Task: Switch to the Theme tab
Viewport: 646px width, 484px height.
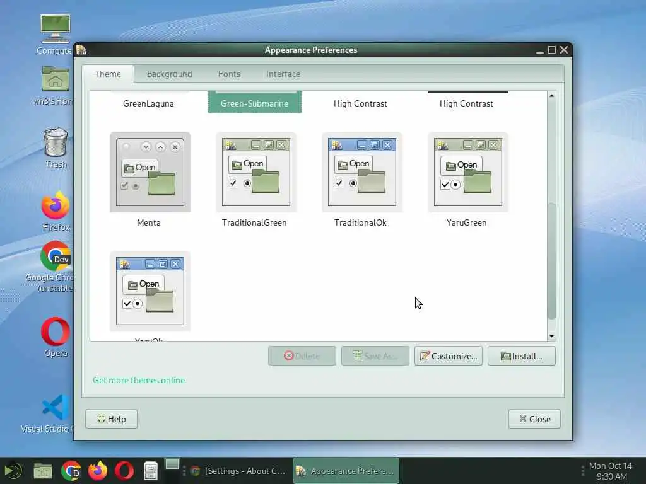Action: point(107,74)
